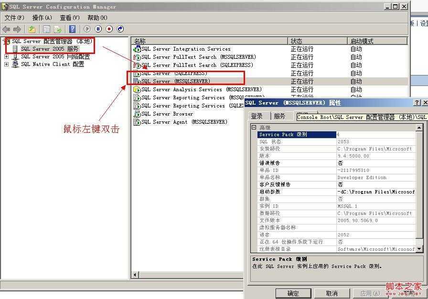Select the 数据路径 property row
Viewport: 428px width, 299px height.
click(x=336, y=214)
